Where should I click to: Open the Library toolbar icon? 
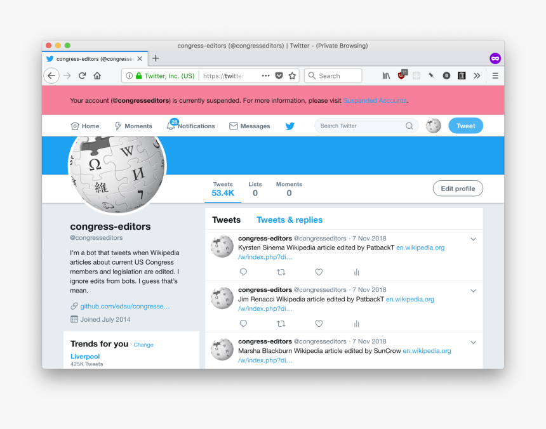pyautogui.click(x=386, y=76)
